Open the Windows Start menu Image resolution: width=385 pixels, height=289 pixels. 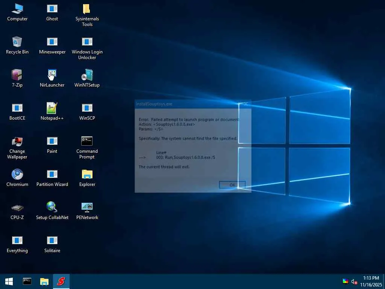[9, 281]
